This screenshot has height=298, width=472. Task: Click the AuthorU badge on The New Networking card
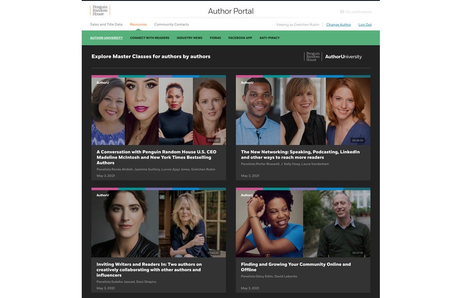247,83
